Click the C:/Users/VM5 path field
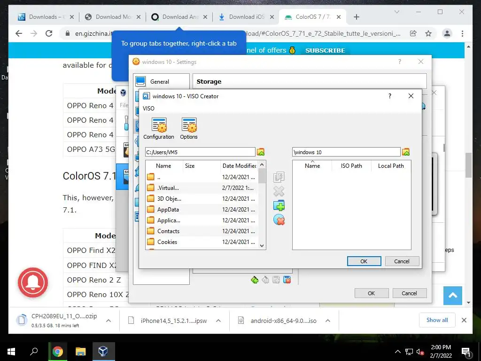 tap(200, 152)
